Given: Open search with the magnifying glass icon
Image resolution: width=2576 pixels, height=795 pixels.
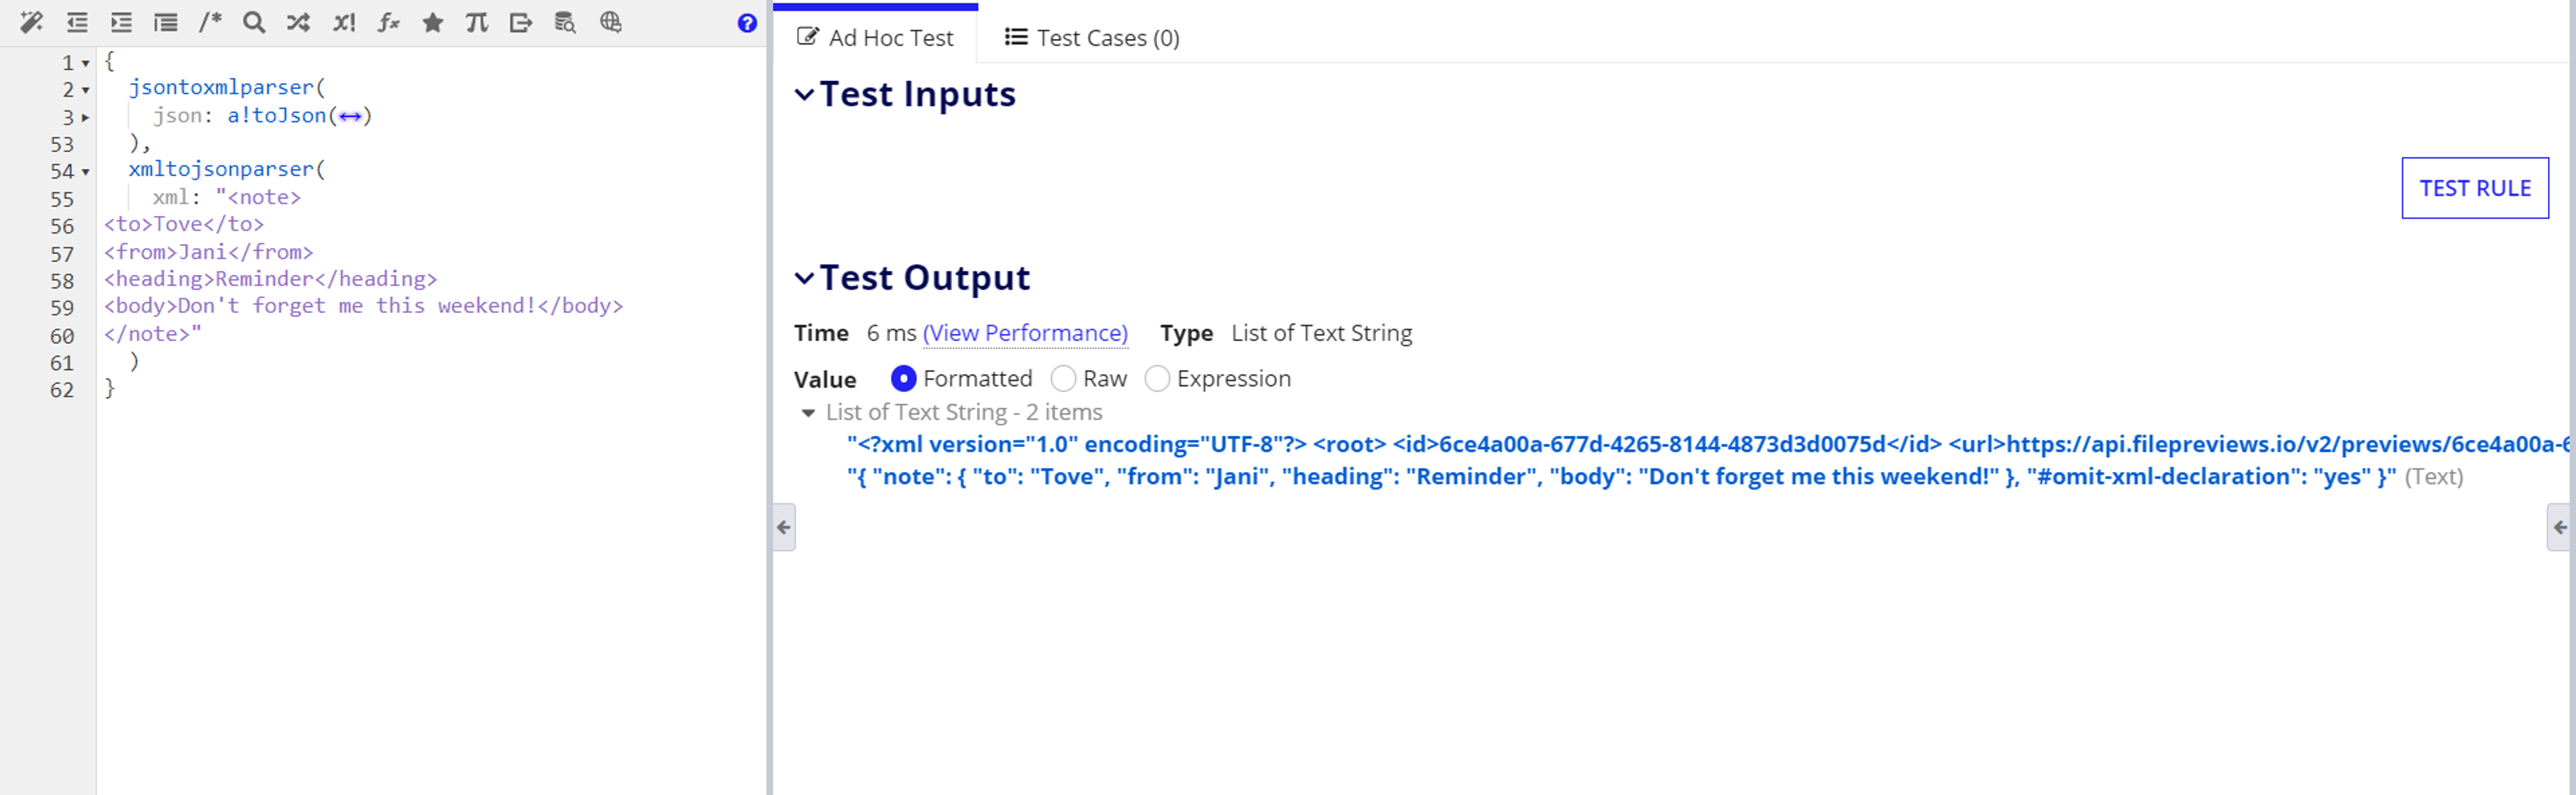Looking at the screenshot, I should [x=254, y=22].
